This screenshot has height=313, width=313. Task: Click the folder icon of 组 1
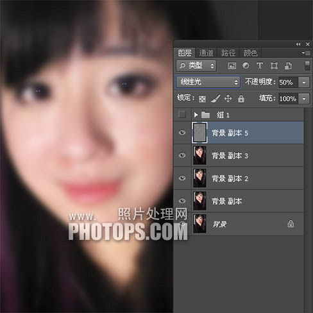pyautogui.click(x=205, y=115)
